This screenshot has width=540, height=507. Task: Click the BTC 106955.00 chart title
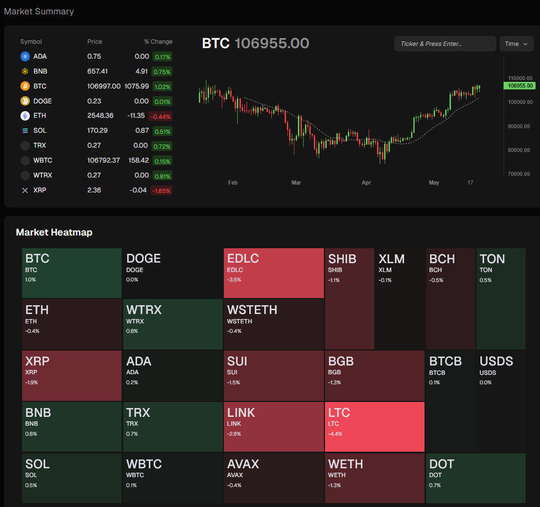pyautogui.click(x=255, y=43)
